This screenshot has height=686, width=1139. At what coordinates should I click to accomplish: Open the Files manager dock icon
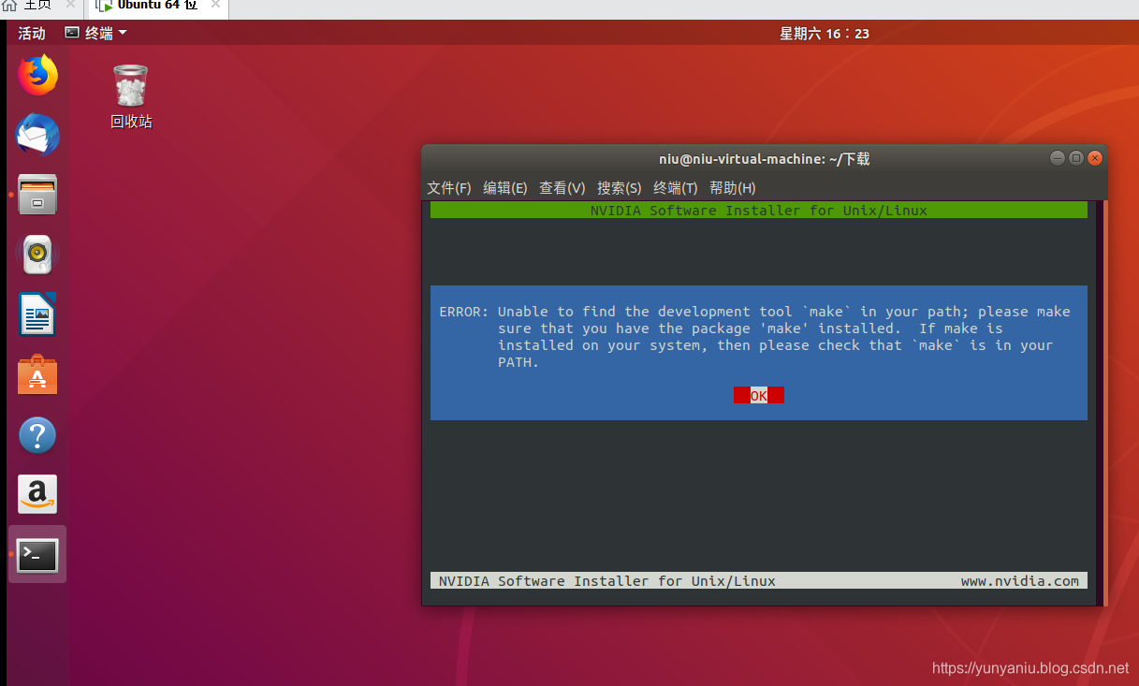click(37, 195)
